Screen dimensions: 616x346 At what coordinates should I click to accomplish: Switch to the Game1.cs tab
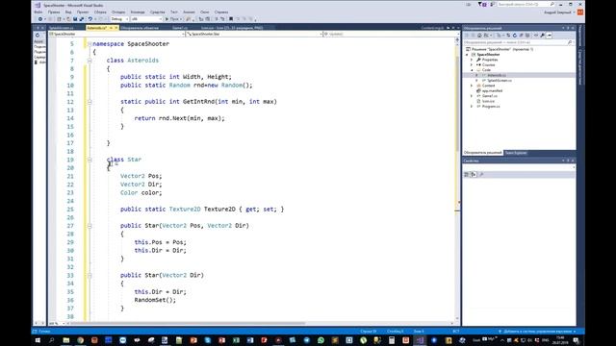(x=180, y=28)
